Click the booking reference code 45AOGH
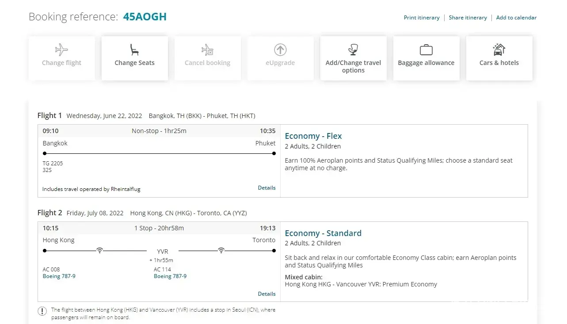The image size is (567, 324). (145, 17)
